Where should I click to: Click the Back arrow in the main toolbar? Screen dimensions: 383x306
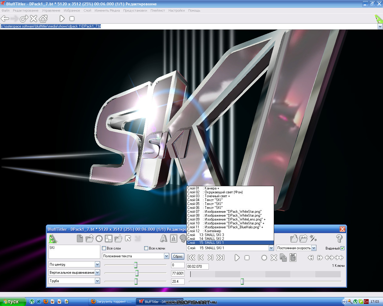coord(5,19)
